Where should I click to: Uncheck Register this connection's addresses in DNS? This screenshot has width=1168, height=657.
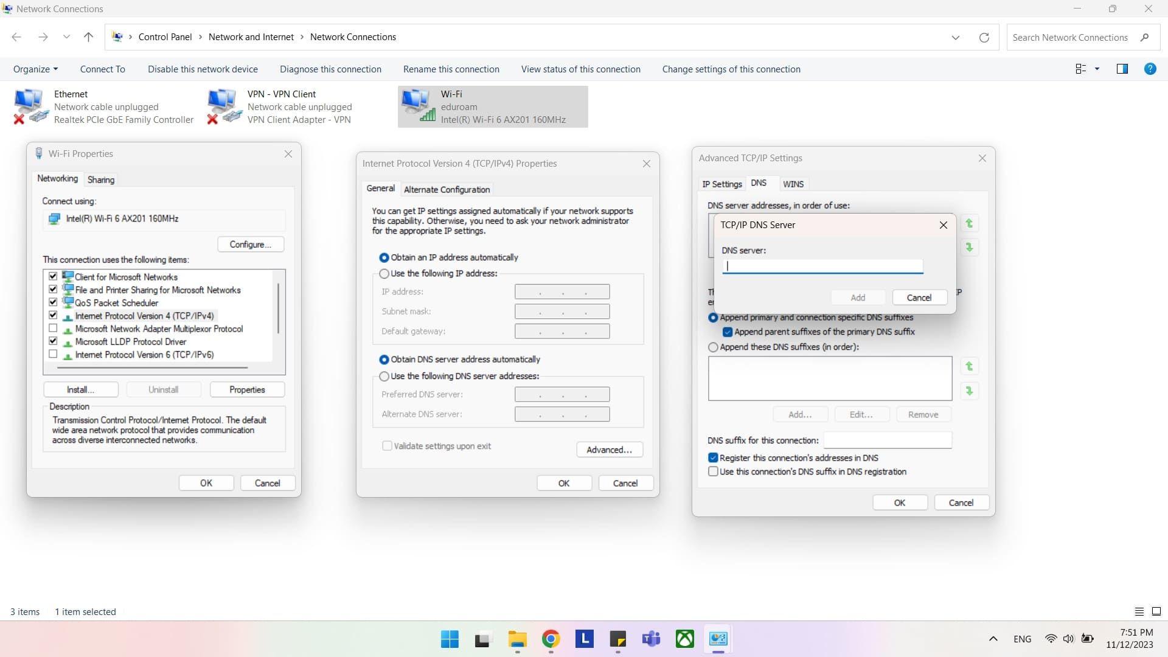pyautogui.click(x=713, y=457)
